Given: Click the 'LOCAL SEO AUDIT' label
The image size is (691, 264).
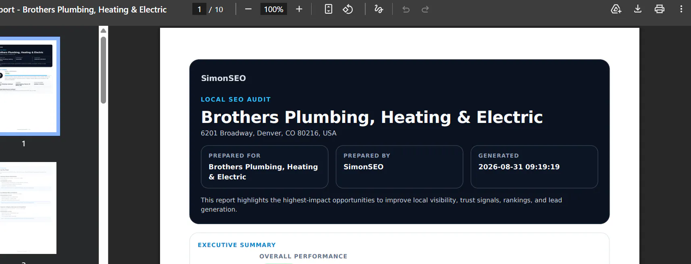Looking at the screenshot, I should [236, 100].
